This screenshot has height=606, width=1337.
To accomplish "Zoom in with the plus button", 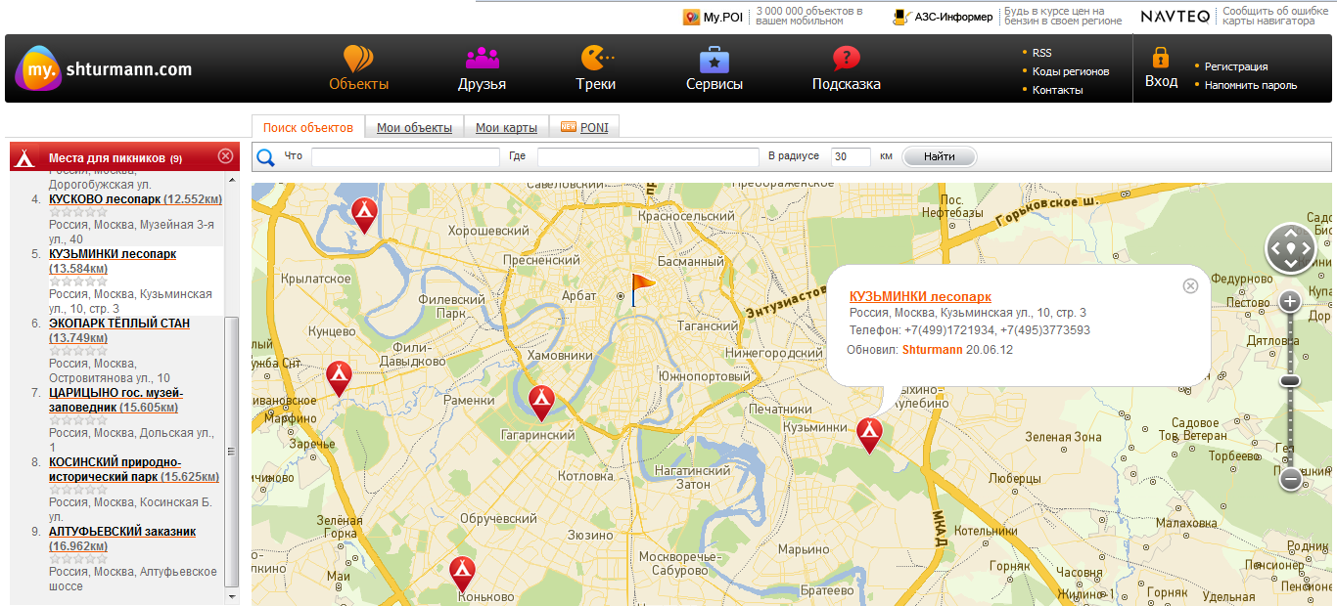I will [1290, 301].
